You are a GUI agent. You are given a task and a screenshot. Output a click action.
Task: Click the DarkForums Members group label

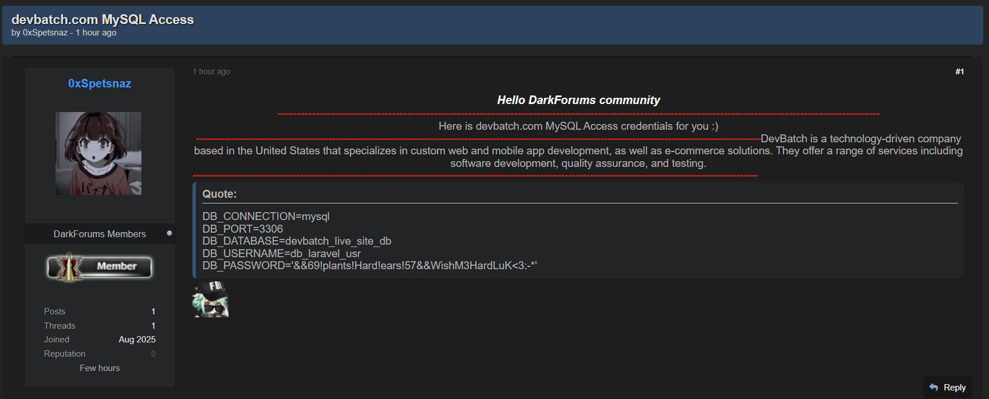[x=100, y=234]
